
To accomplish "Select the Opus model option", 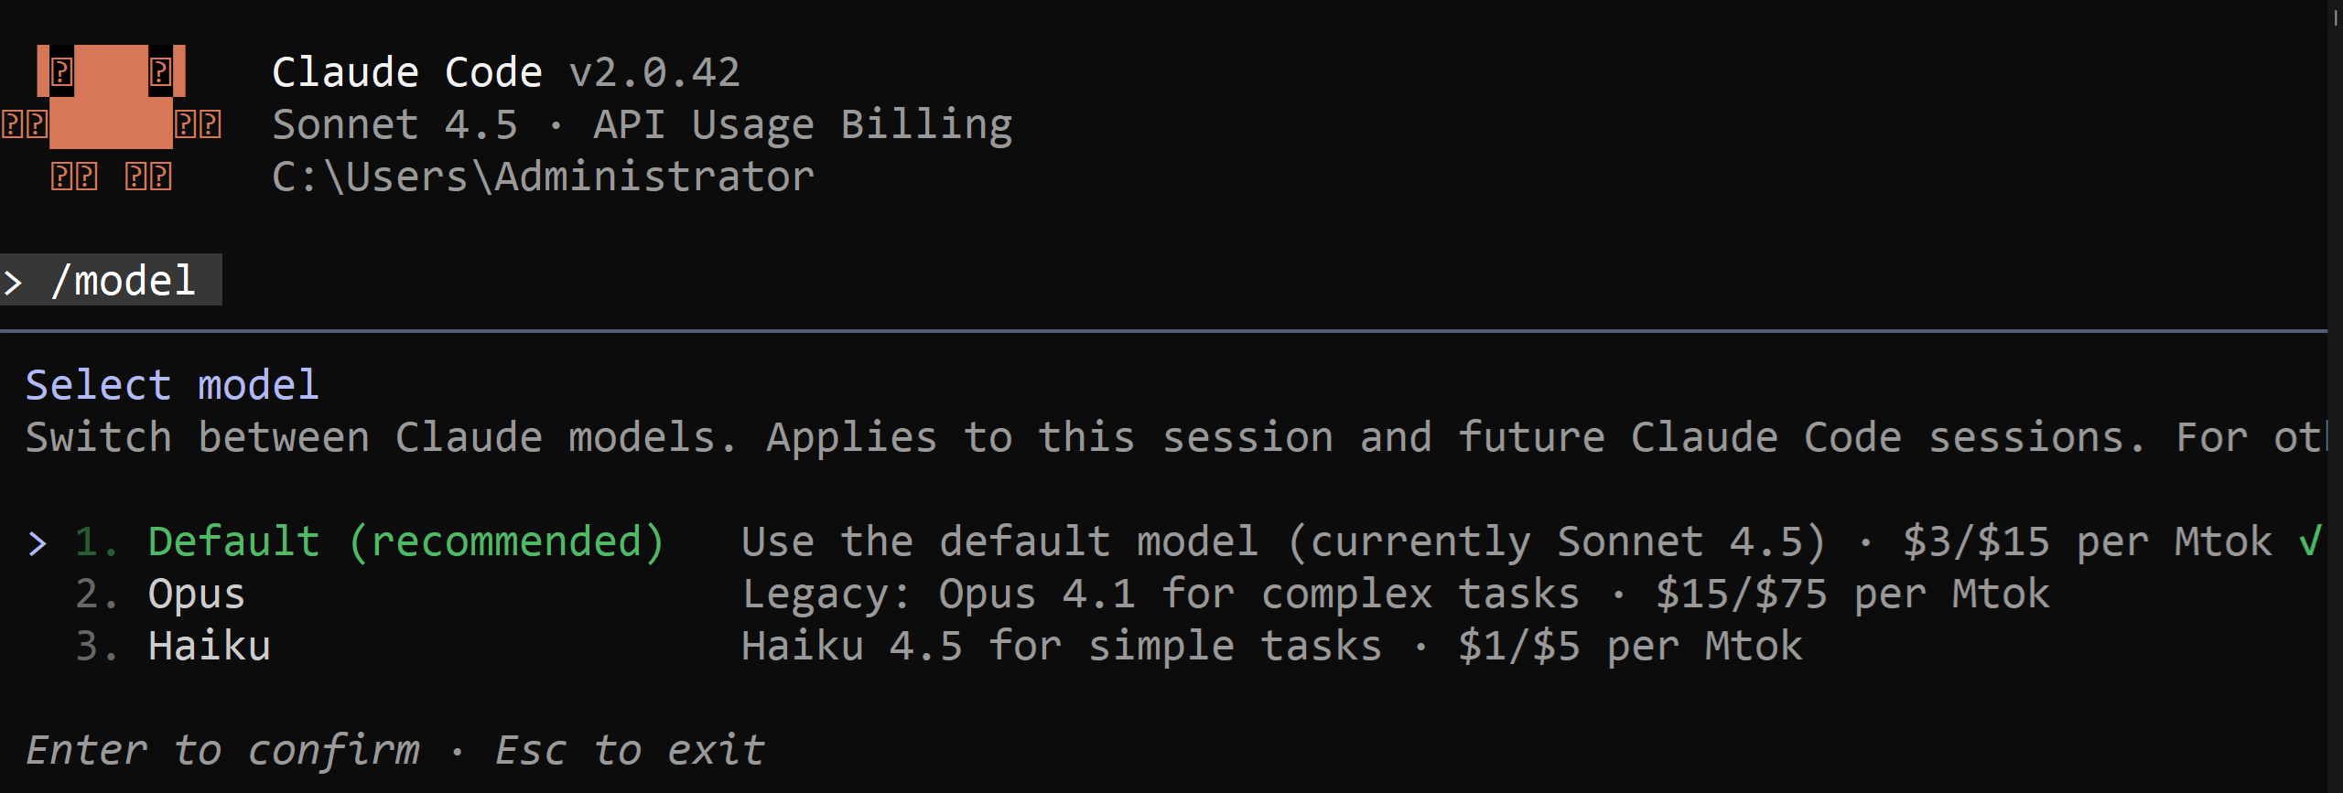I will click(196, 595).
